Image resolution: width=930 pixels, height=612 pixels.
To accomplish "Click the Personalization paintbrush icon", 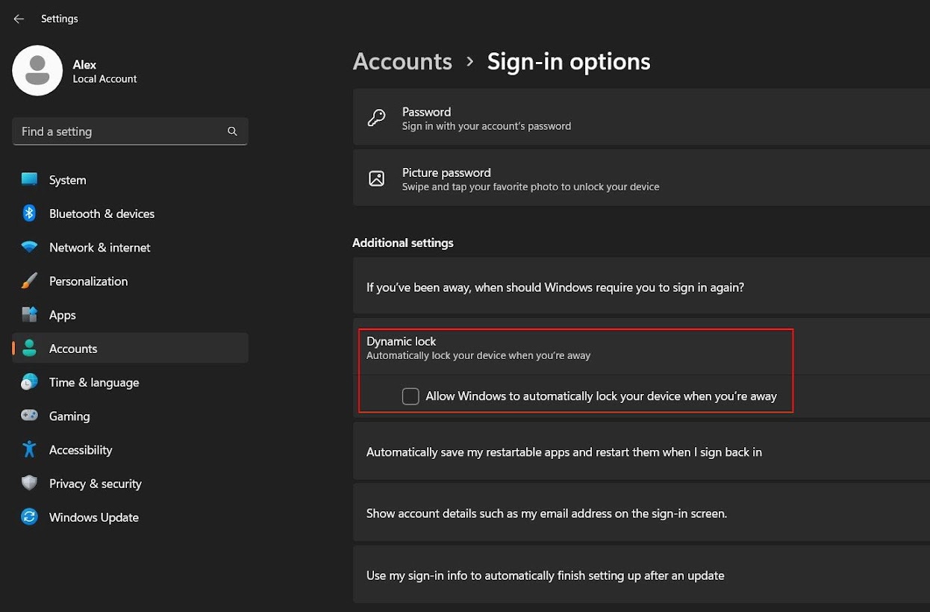I will click(29, 281).
